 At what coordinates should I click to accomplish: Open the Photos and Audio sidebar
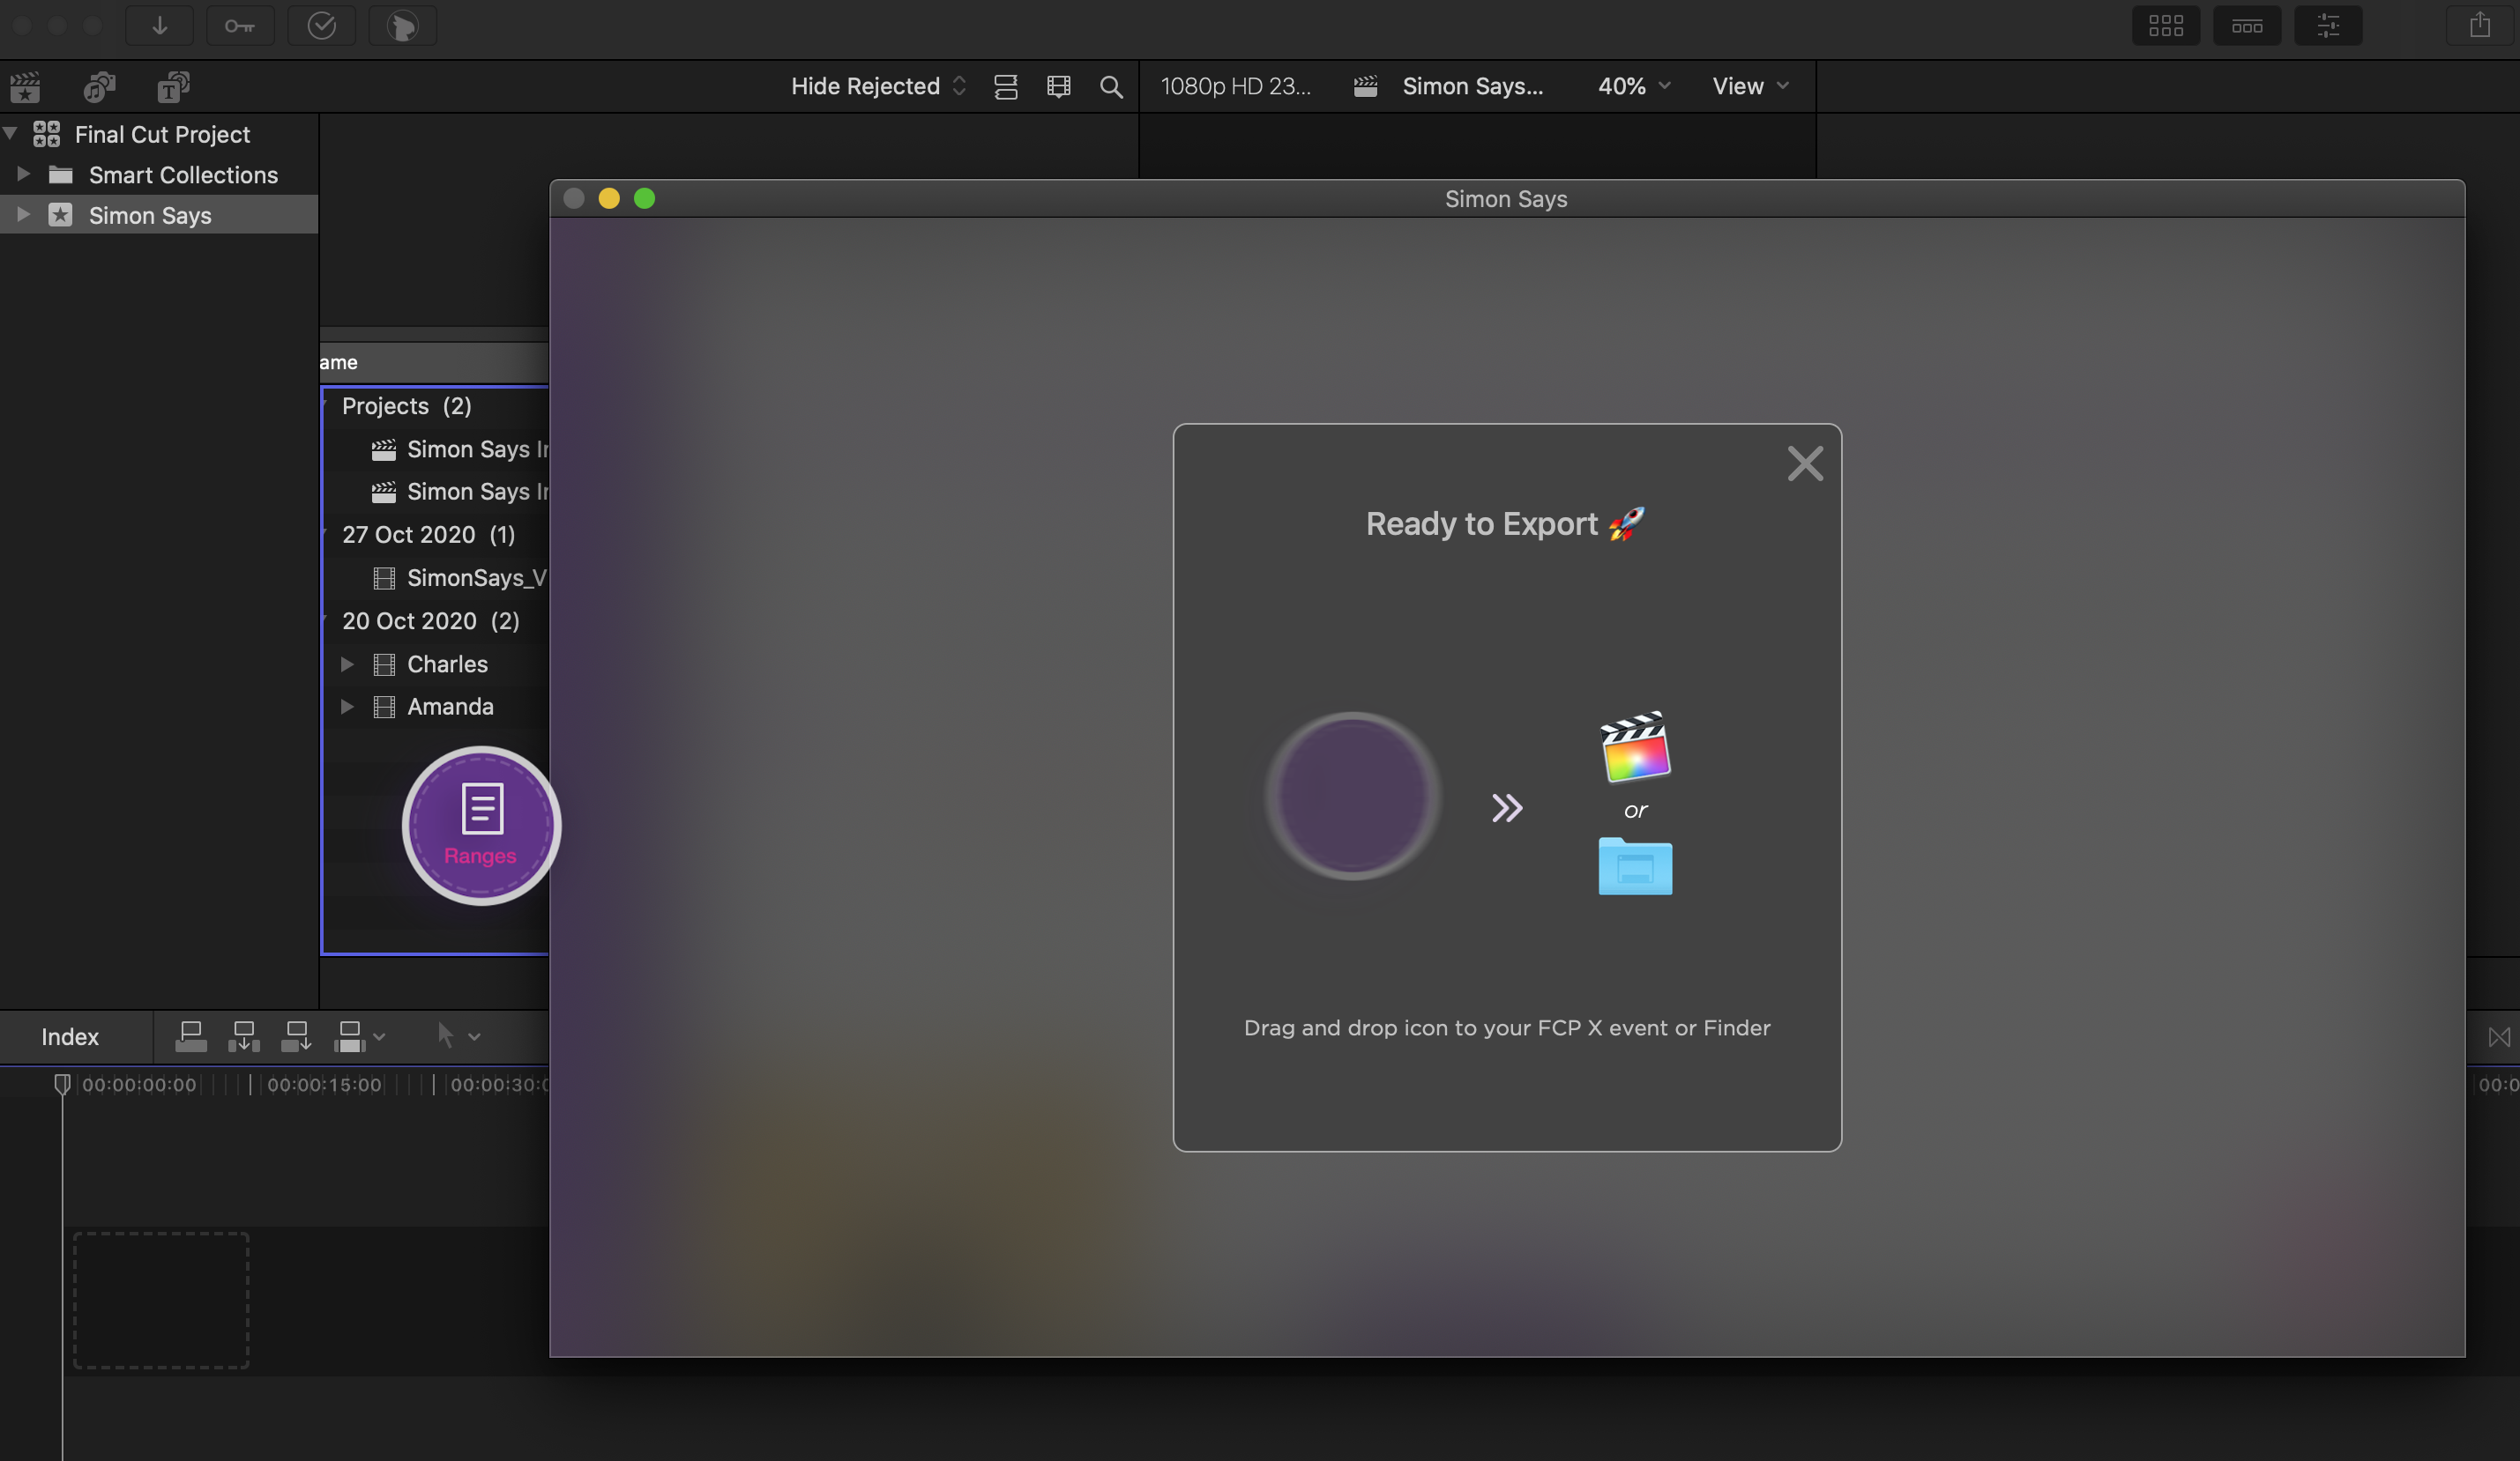(x=99, y=88)
